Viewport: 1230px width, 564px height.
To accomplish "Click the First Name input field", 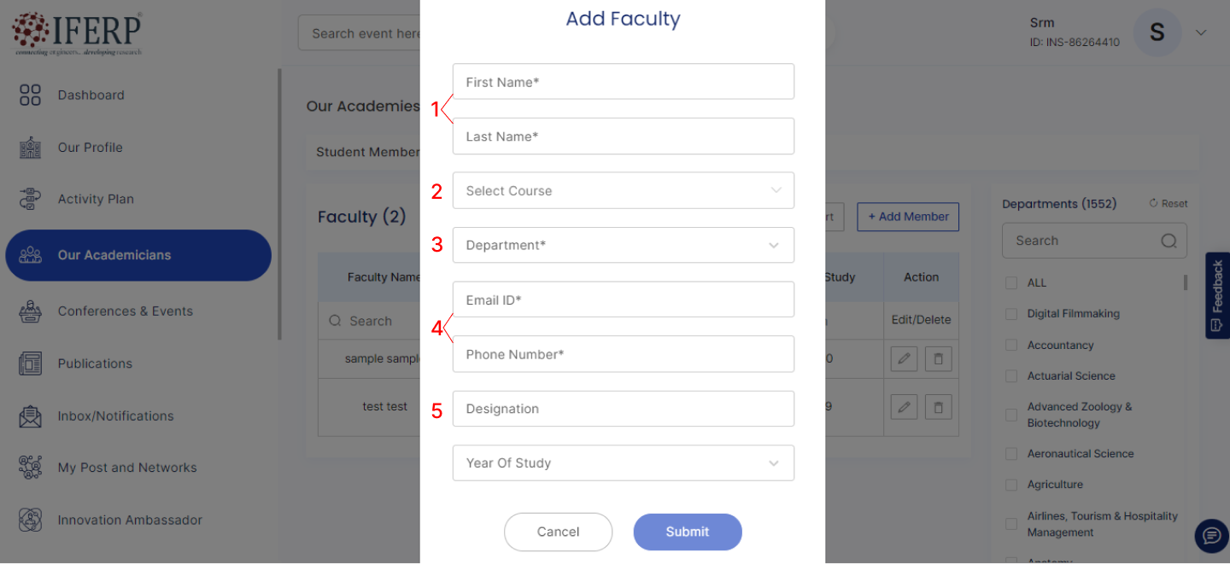I will tap(623, 82).
